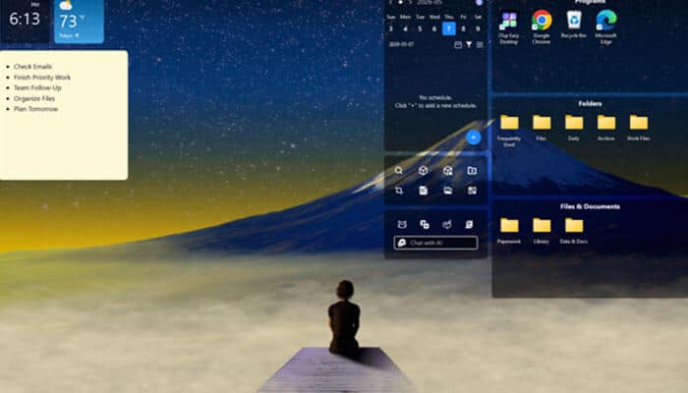Open the Daily folder

pos(573,128)
